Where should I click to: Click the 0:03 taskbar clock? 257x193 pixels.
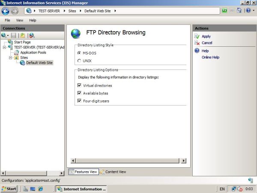[249, 189]
